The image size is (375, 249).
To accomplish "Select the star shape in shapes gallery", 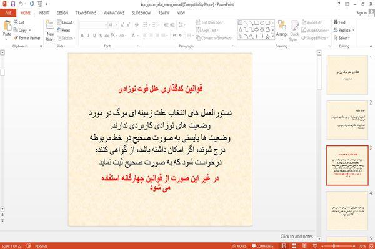I will click(267, 37).
